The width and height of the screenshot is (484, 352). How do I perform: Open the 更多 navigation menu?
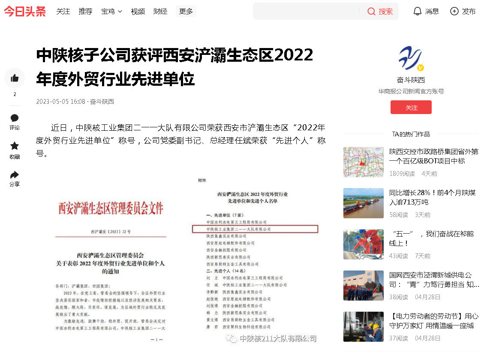(186, 11)
